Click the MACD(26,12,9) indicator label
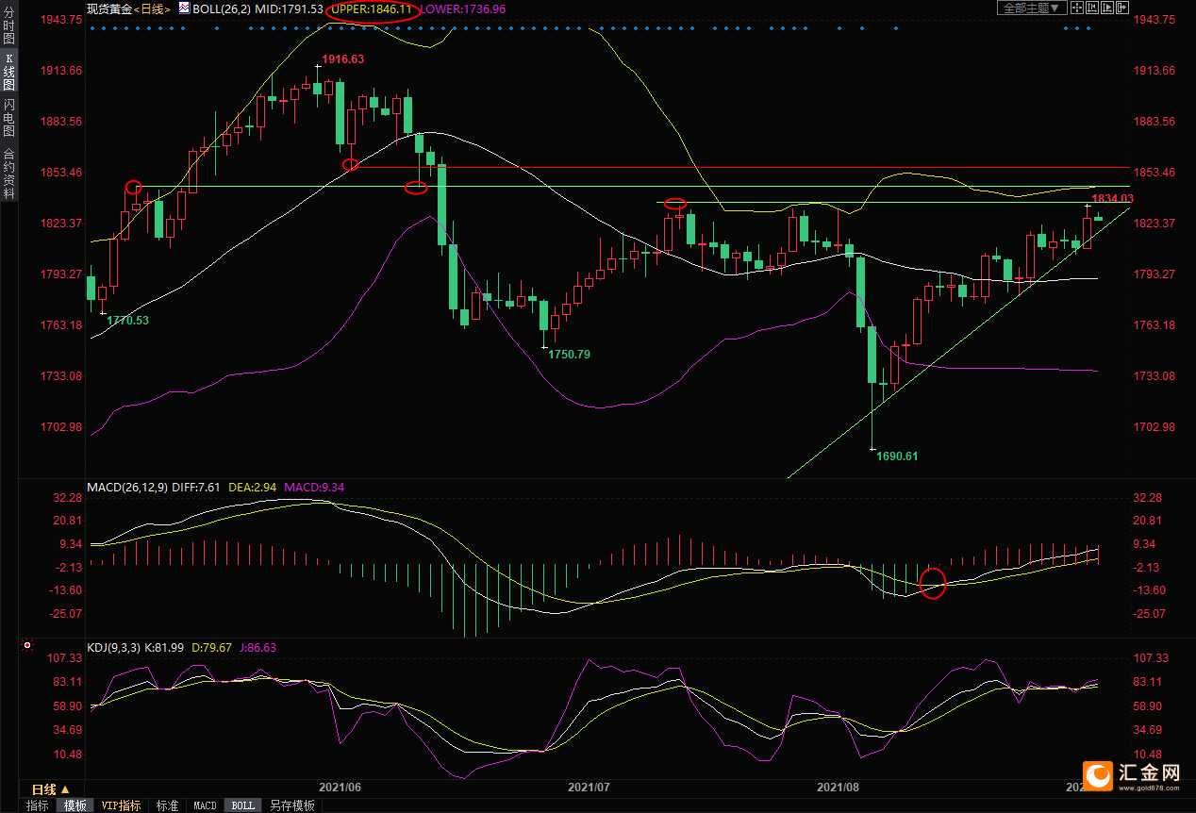Screen dimensions: 1196x813 127,488
